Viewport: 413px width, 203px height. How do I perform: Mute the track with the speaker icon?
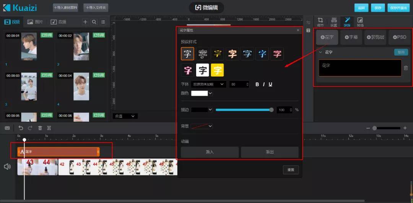click(7, 167)
